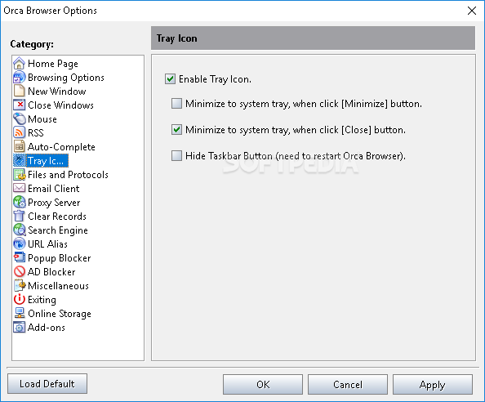Viewport: 485px width, 402px height.
Task: Select Browsing Options category
Action: (66, 78)
